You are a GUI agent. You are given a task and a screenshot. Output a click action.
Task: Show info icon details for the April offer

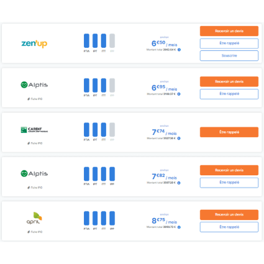point(179,227)
